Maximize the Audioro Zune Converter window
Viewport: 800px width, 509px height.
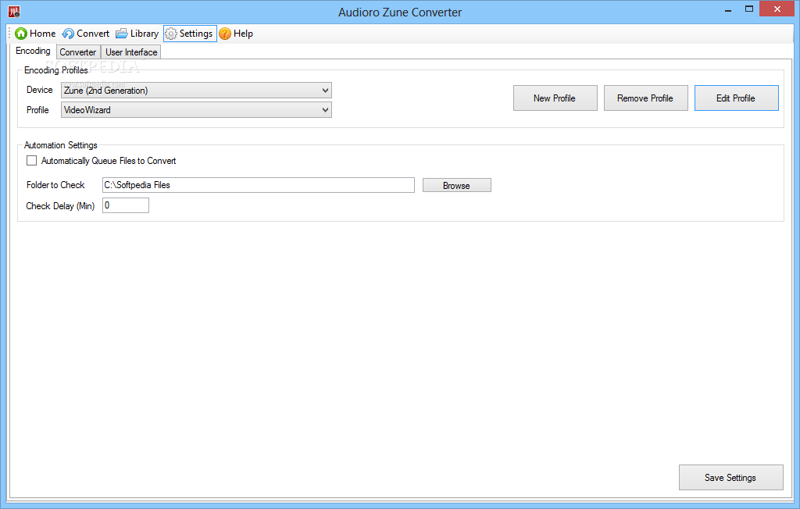(749, 9)
